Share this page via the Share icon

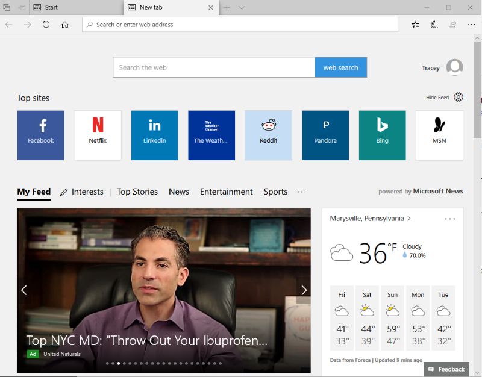(452, 25)
